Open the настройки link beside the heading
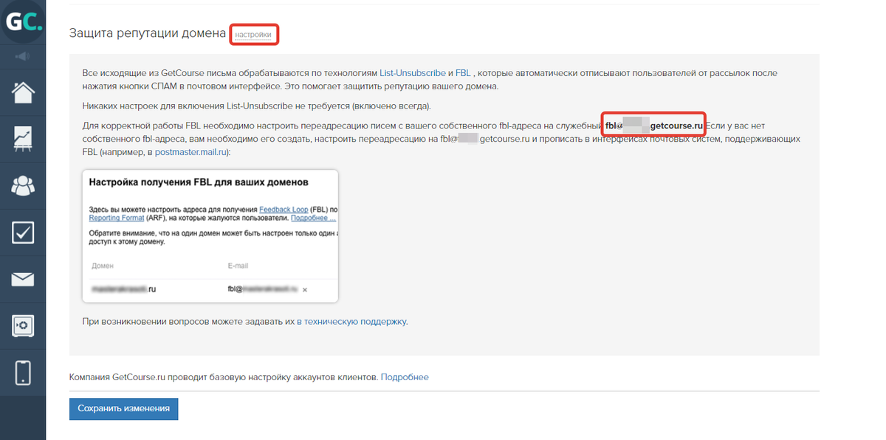 (x=253, y=35)
